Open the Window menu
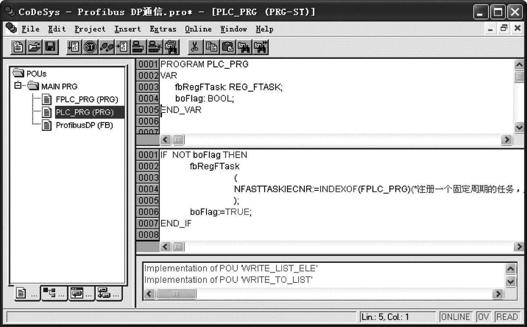 [x=234, y=29]
